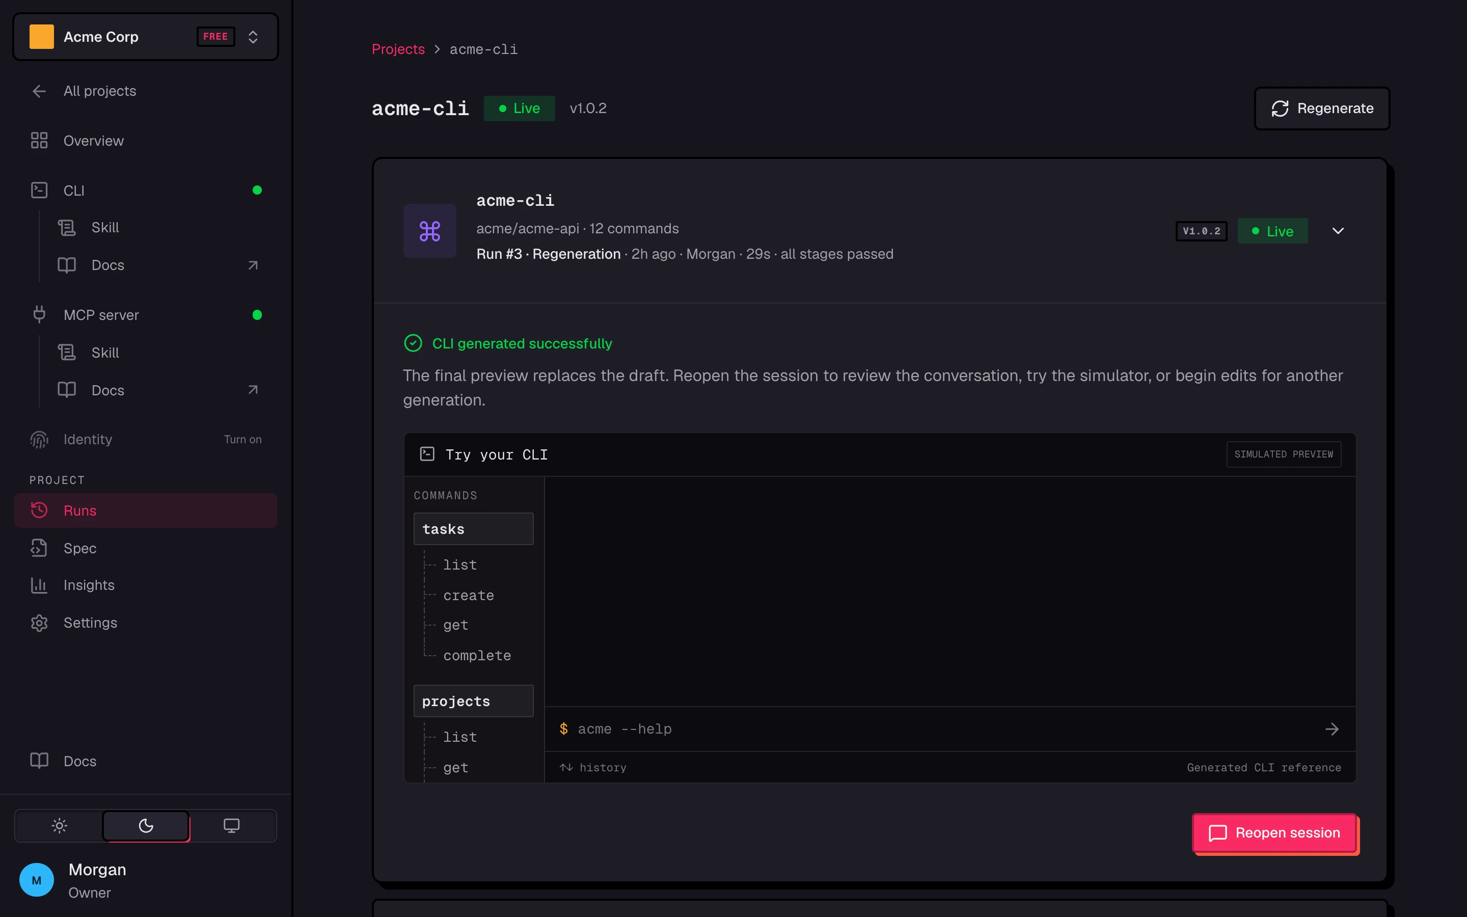1467x917 pixels.
Task: Click the CLI generated successfully check icon
Action: click(x=413, y=343)
